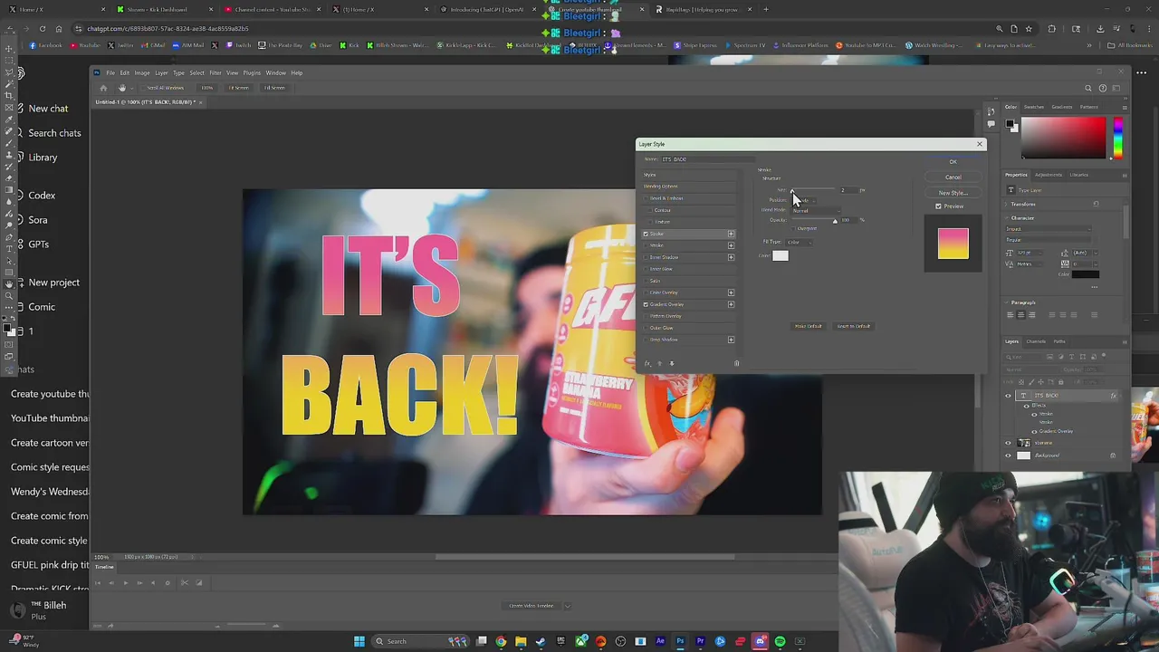Switch to the Swatches tab
Image resolution: width=1159 pixels, height=652 pixels.
1035,107
